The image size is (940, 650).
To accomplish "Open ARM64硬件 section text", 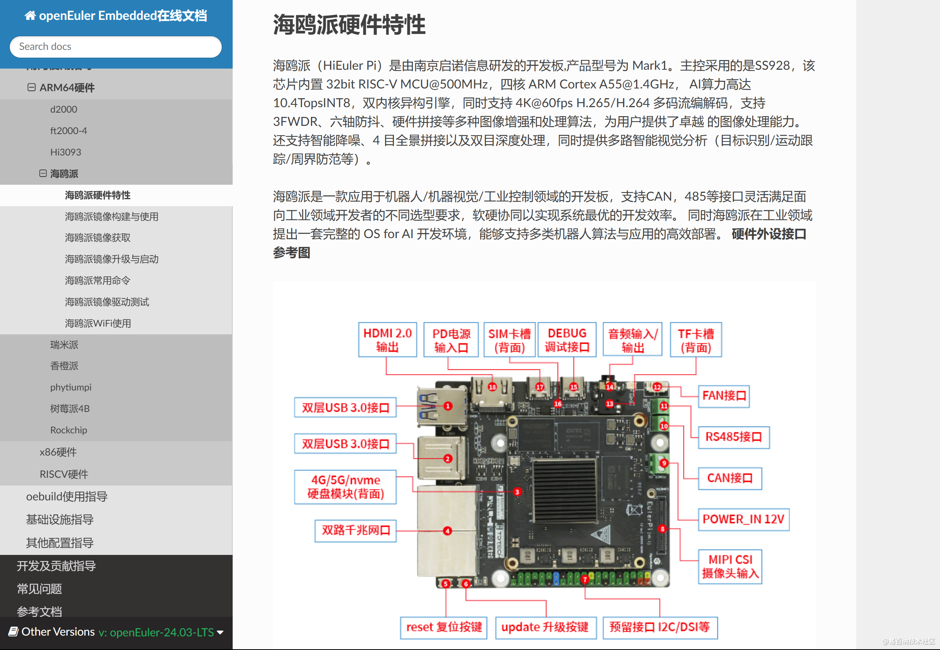I will (67, 88).
